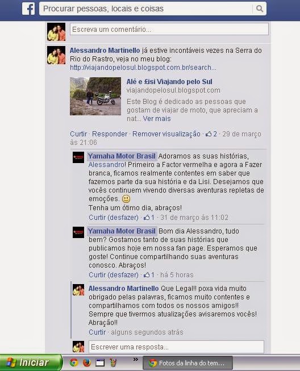Focus the 'Escrever uma resposta' field

(176, 347)
